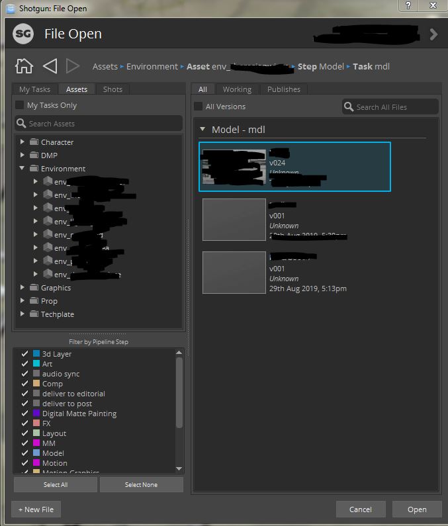This screenshot has height=526, width=448.
Task: Uncheck the 3d Layer pipeline step
Action: (x=24, y=353)
